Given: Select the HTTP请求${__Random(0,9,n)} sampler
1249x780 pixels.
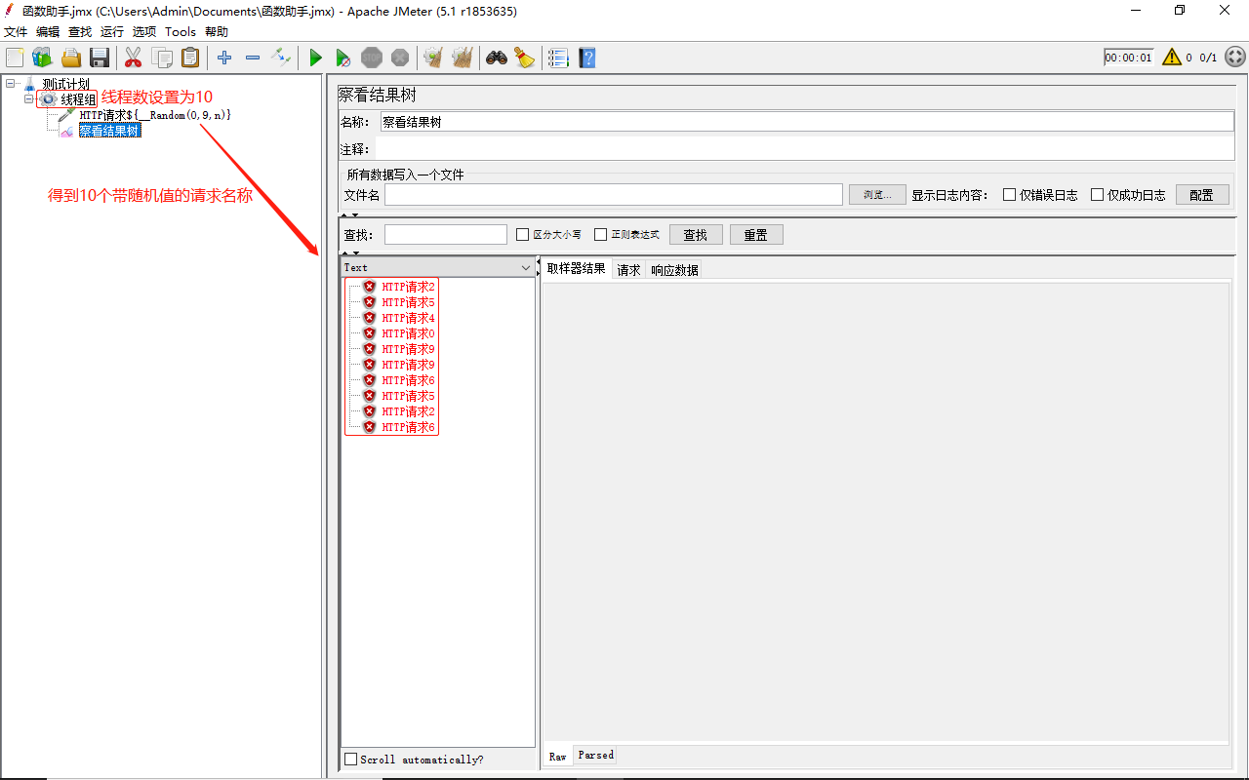Looking at the screenshot, I should (x=155, y=115).
